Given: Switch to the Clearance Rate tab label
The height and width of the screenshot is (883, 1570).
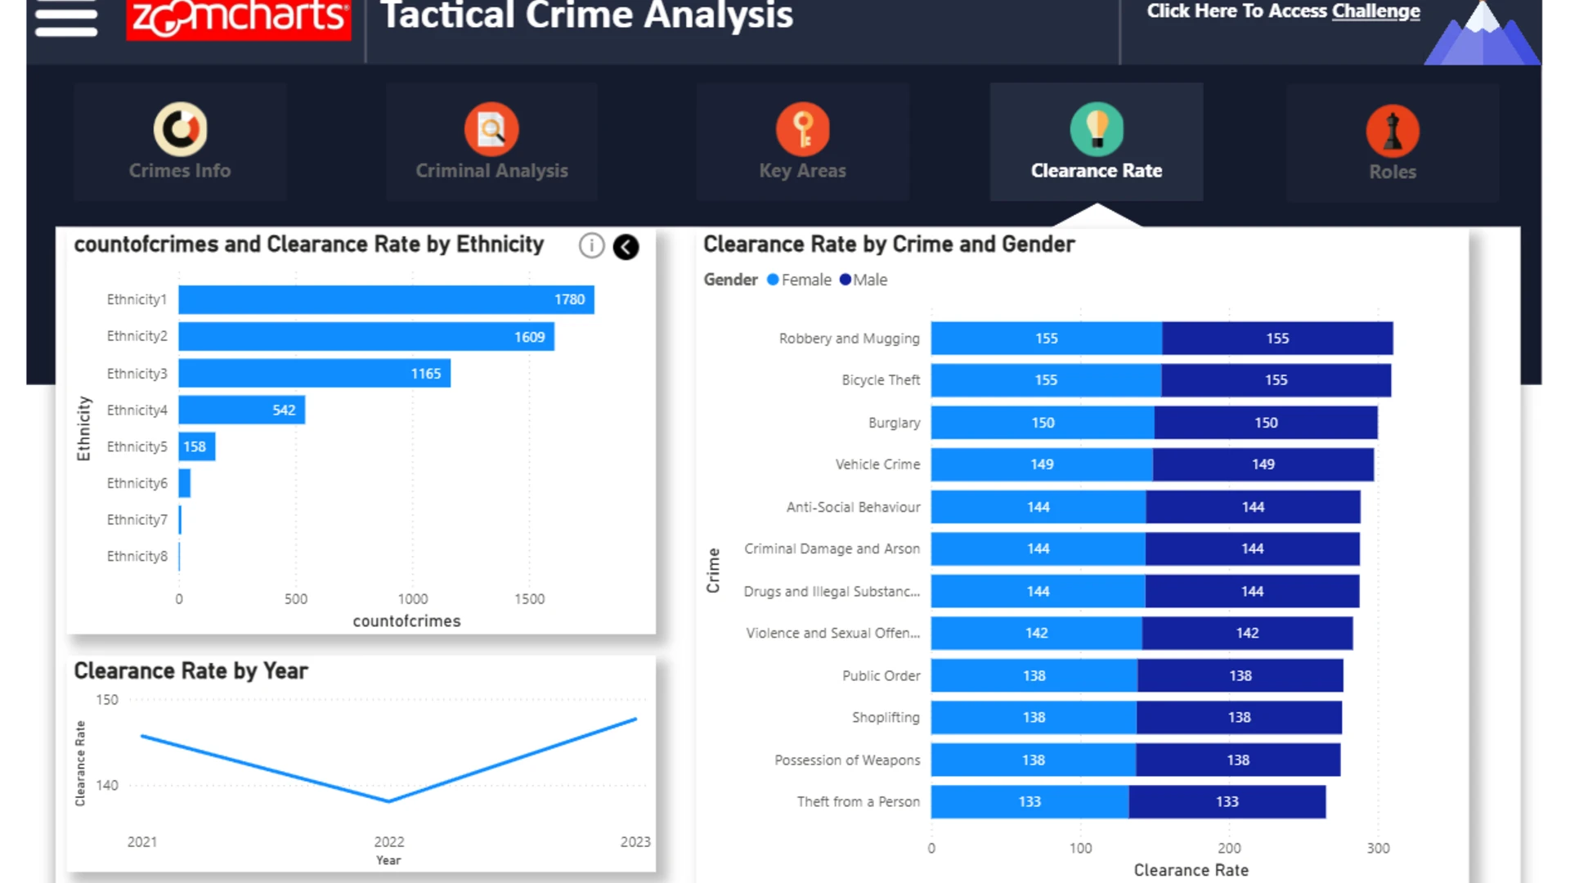Looking at the screenshot, I should (x=1097, y=171).
